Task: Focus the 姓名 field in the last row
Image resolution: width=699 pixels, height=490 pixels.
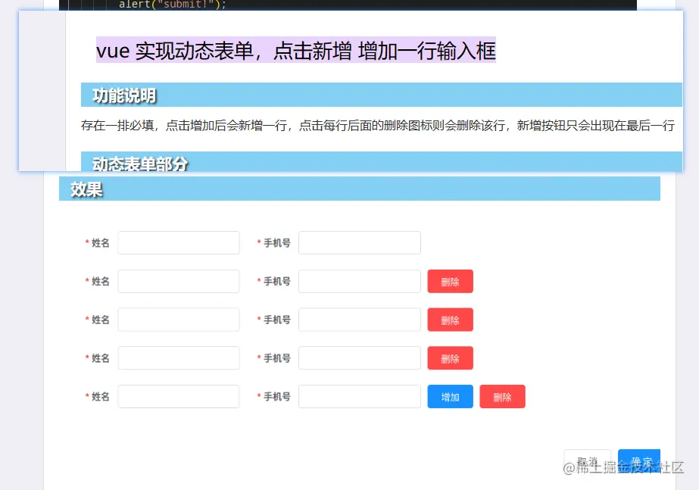Action: click(x=179, y=396)
